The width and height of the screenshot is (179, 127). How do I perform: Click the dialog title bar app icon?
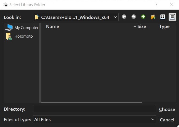[x=5, y=5]
